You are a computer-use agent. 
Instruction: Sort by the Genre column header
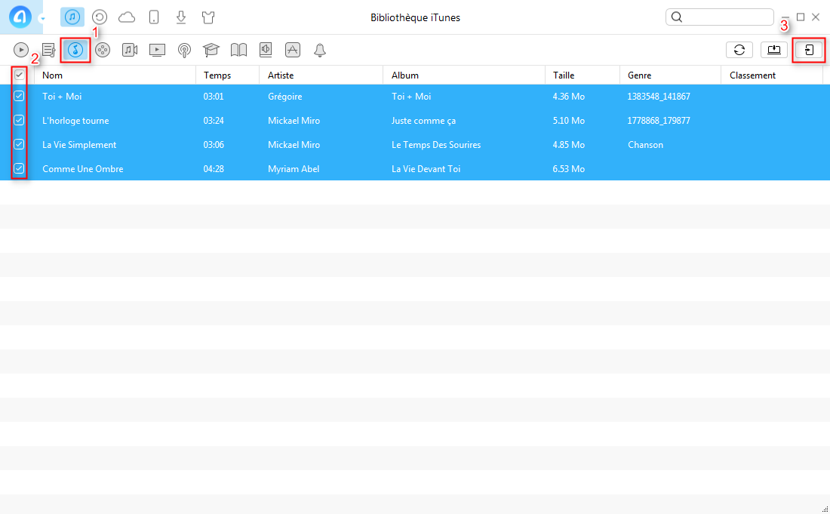tap(671, 75)
